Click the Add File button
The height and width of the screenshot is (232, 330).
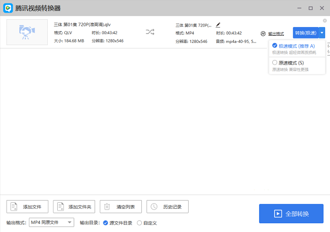28,207
